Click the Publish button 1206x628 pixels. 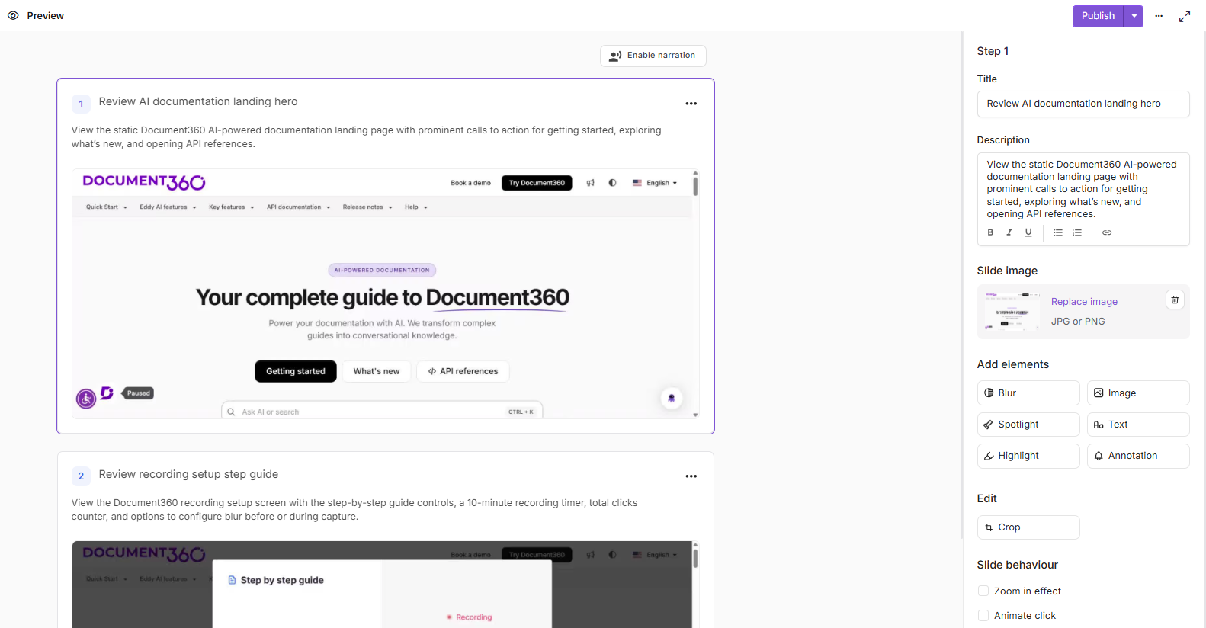pyautogui.click(x=1098, y=16)
